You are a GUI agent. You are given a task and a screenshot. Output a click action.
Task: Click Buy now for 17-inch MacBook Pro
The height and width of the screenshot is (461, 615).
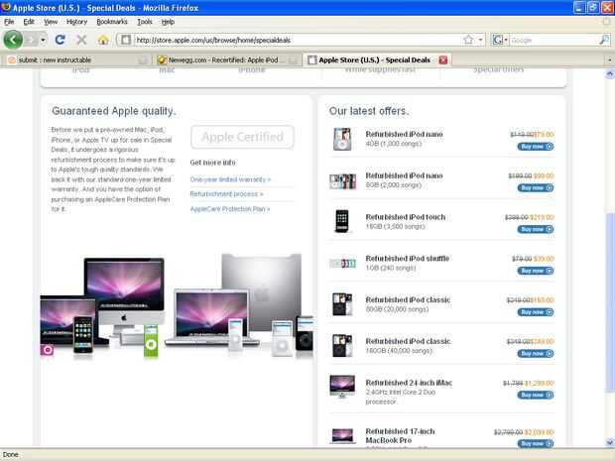coord(536,444)
